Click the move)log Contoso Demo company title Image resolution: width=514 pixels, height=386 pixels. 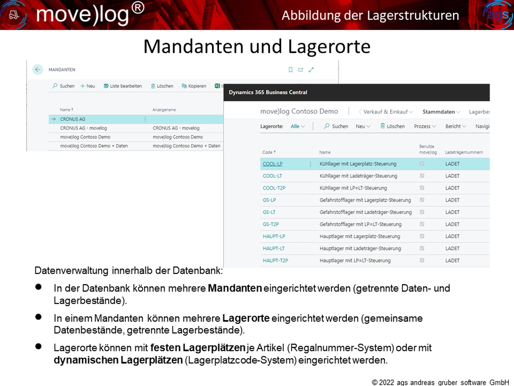pyautogui.click(x=299, y=112)
